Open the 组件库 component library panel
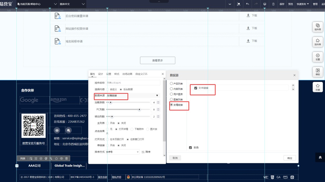This screenshot has height=182, width=325. [318, 27]
